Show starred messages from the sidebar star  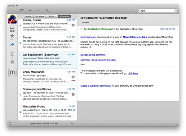pos(12,36)
